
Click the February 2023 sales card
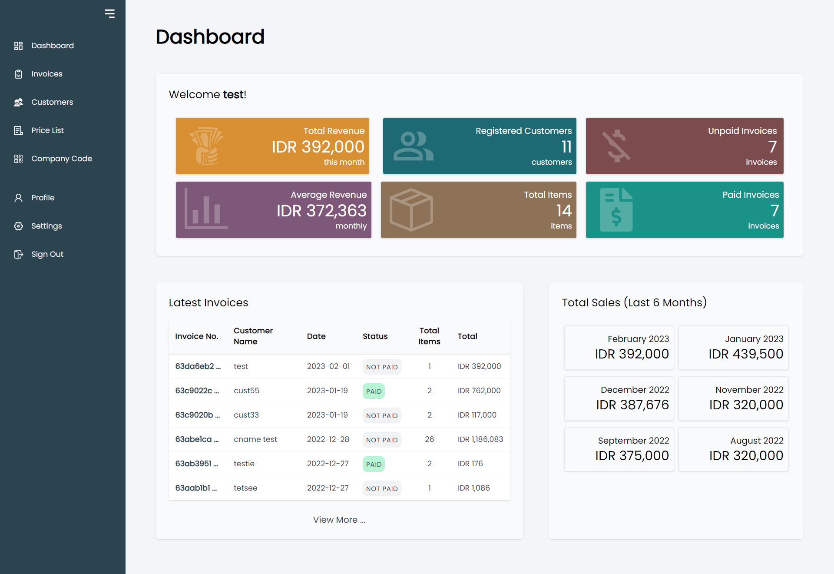coord(619,348)
